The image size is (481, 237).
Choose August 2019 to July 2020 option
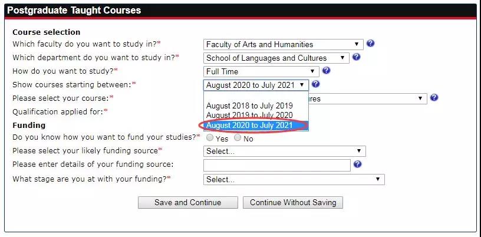click(x=249, y=115)
